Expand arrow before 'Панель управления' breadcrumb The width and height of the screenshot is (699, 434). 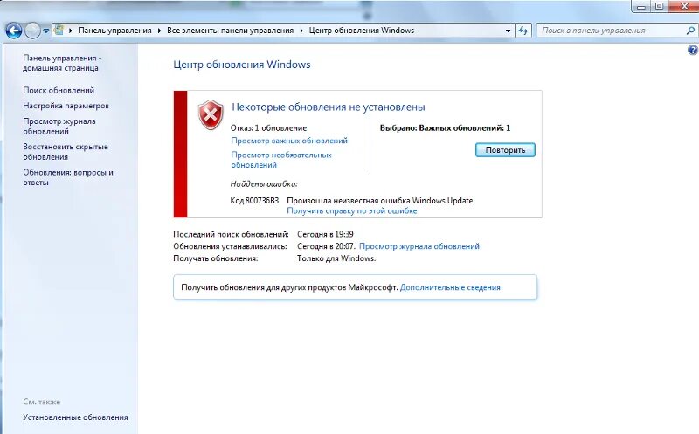pos(71,31)
